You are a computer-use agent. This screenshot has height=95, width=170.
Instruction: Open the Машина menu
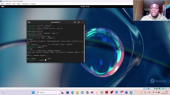8,4
